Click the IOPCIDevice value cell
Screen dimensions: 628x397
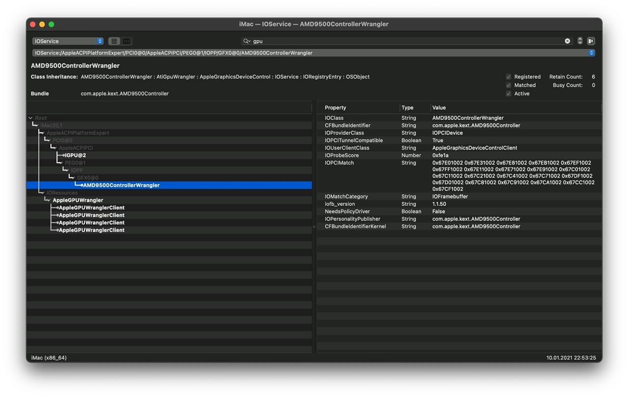[x=447, y=133]
